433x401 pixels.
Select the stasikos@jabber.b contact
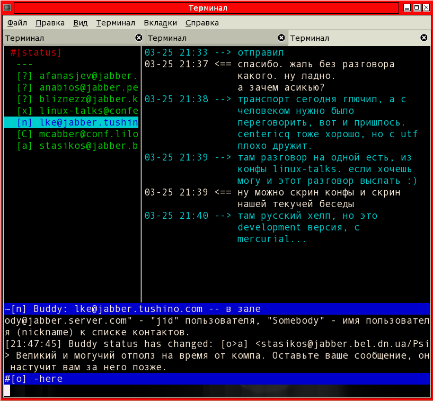77,146
